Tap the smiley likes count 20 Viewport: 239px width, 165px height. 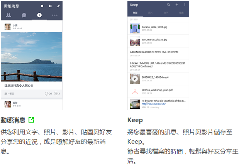click(48, 93)
